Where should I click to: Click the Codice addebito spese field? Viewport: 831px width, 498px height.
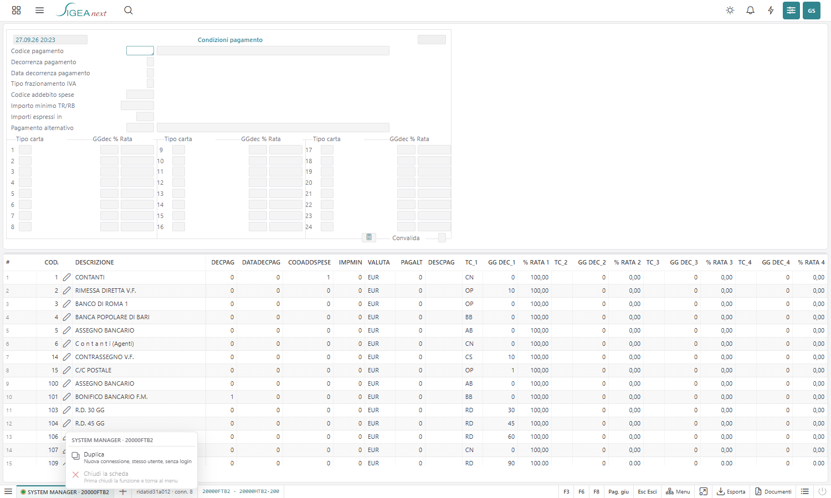tap(140, 95)
